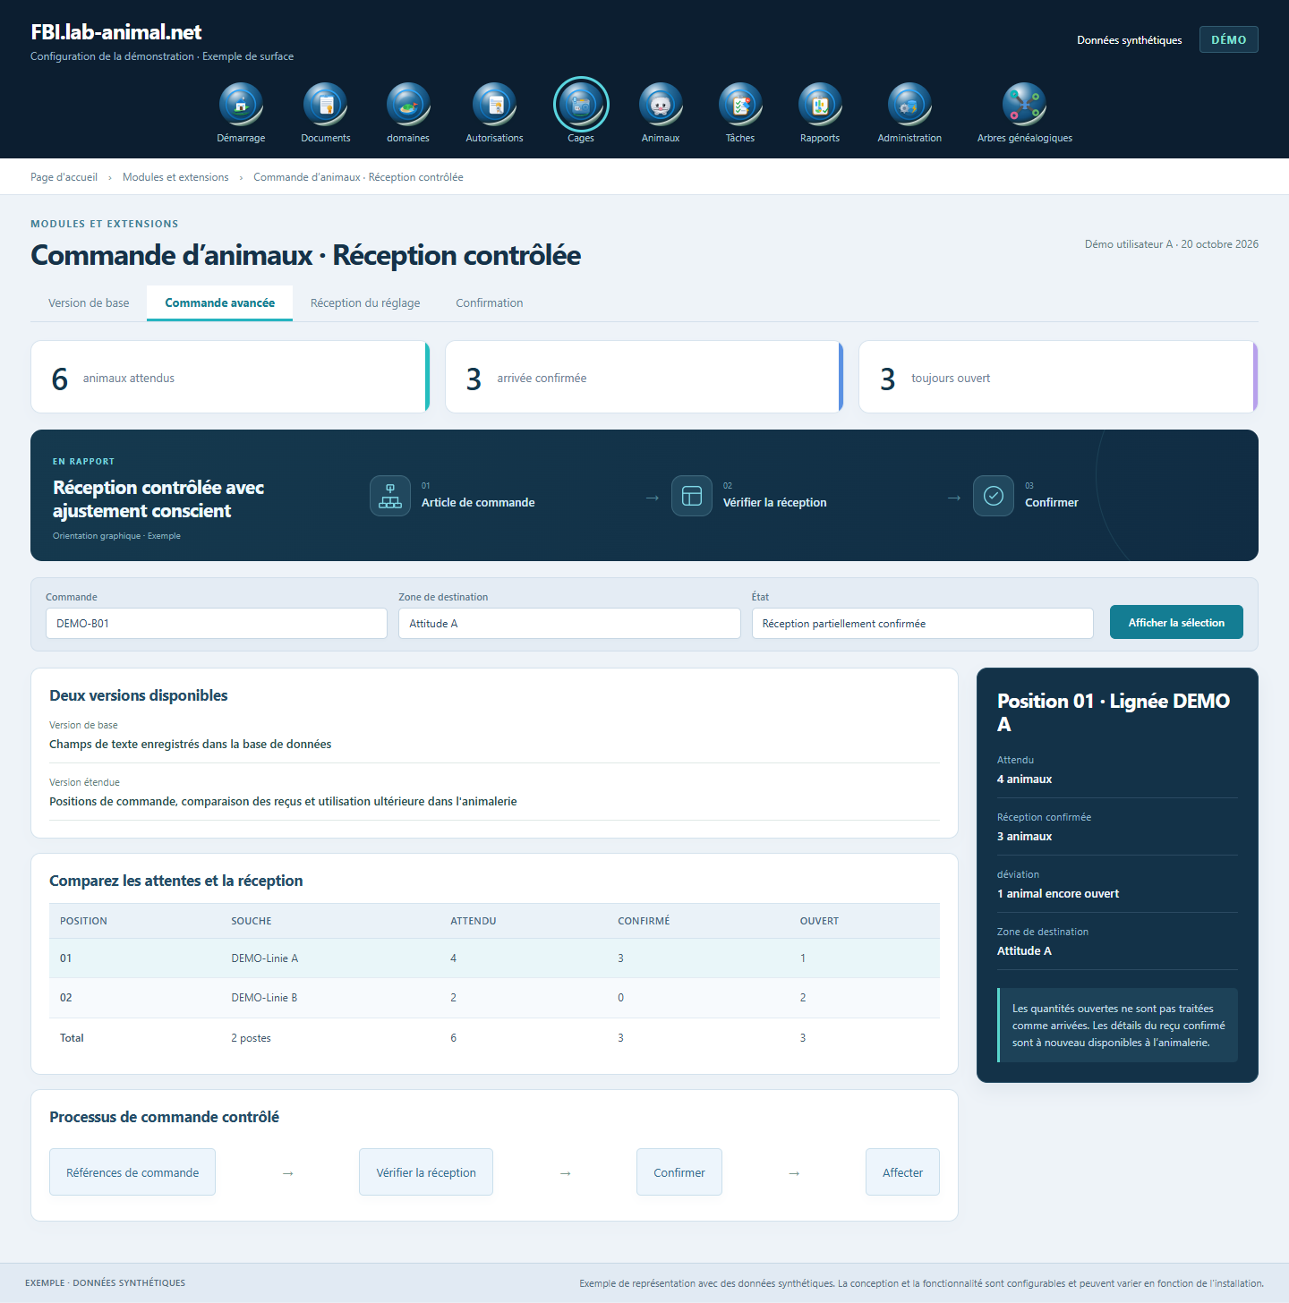Viewport: 1289px width, 1303px height.
Task: Open the Animaux navigation icon
Action: coord(661,105)
